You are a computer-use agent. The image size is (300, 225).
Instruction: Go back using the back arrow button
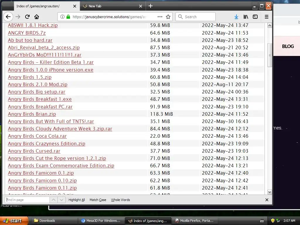coord(8,17)
